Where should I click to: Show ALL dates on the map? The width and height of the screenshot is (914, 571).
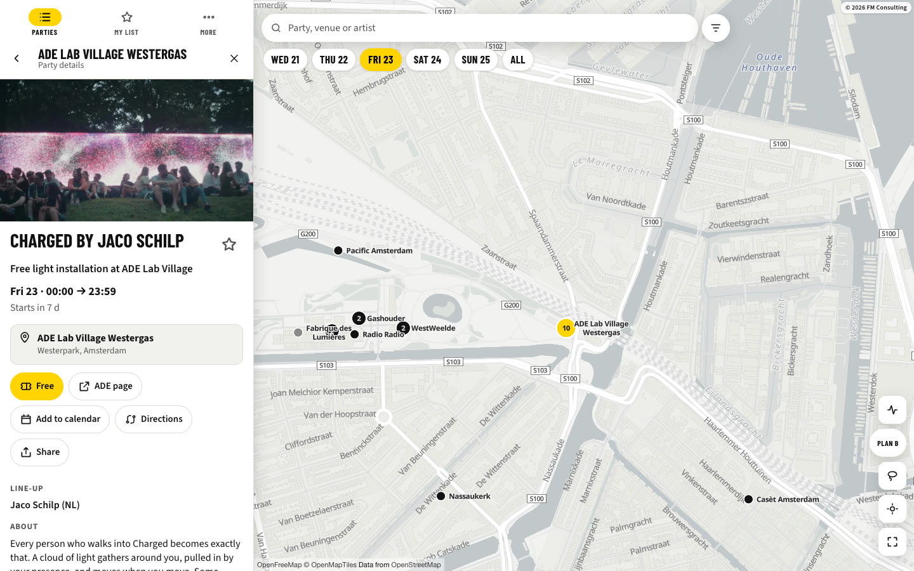(518, 60)
